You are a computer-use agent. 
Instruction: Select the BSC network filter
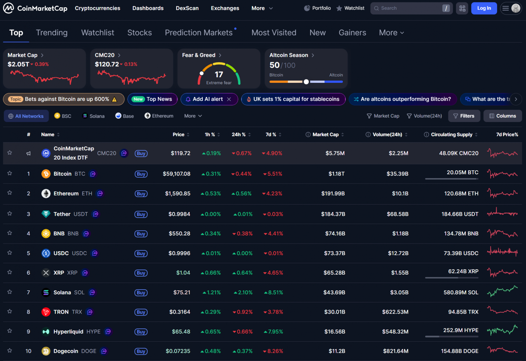(63, 116)
